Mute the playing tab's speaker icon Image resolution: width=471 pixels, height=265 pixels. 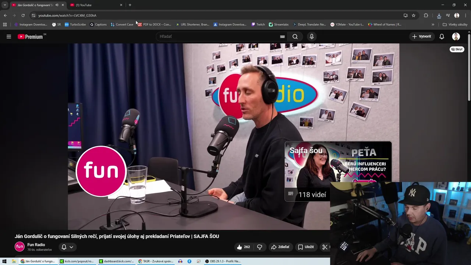[57, 5]
